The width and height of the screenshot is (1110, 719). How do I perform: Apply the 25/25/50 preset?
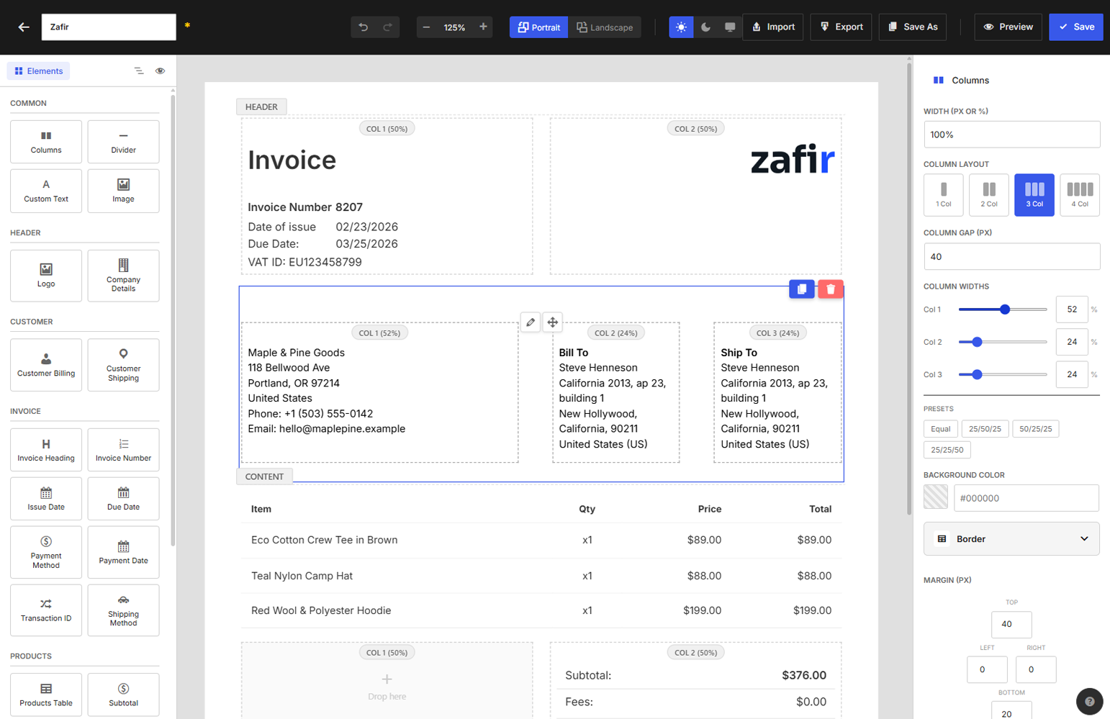947,450
